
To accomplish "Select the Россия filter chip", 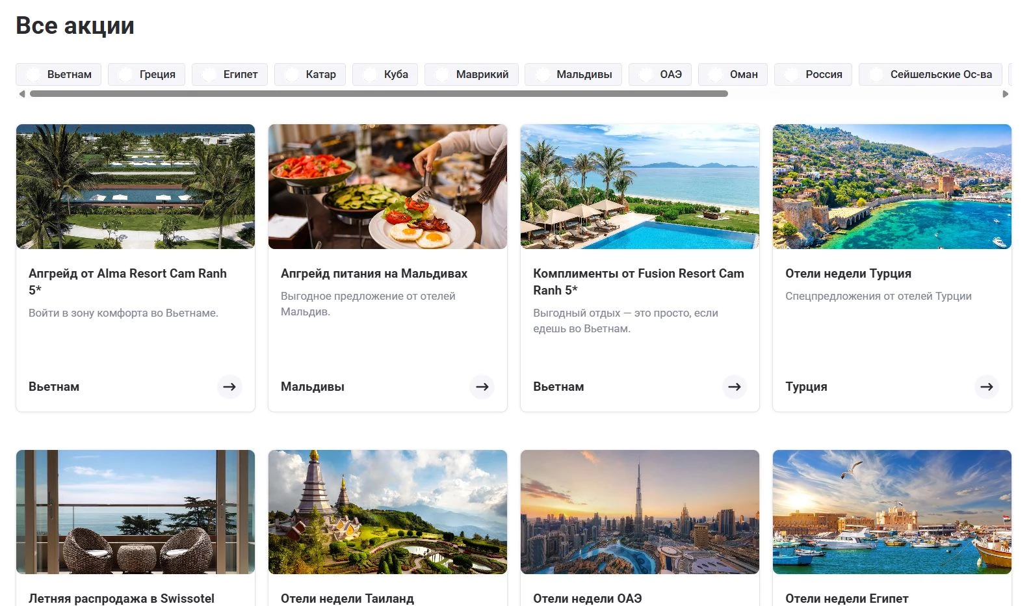I will 813,74.
